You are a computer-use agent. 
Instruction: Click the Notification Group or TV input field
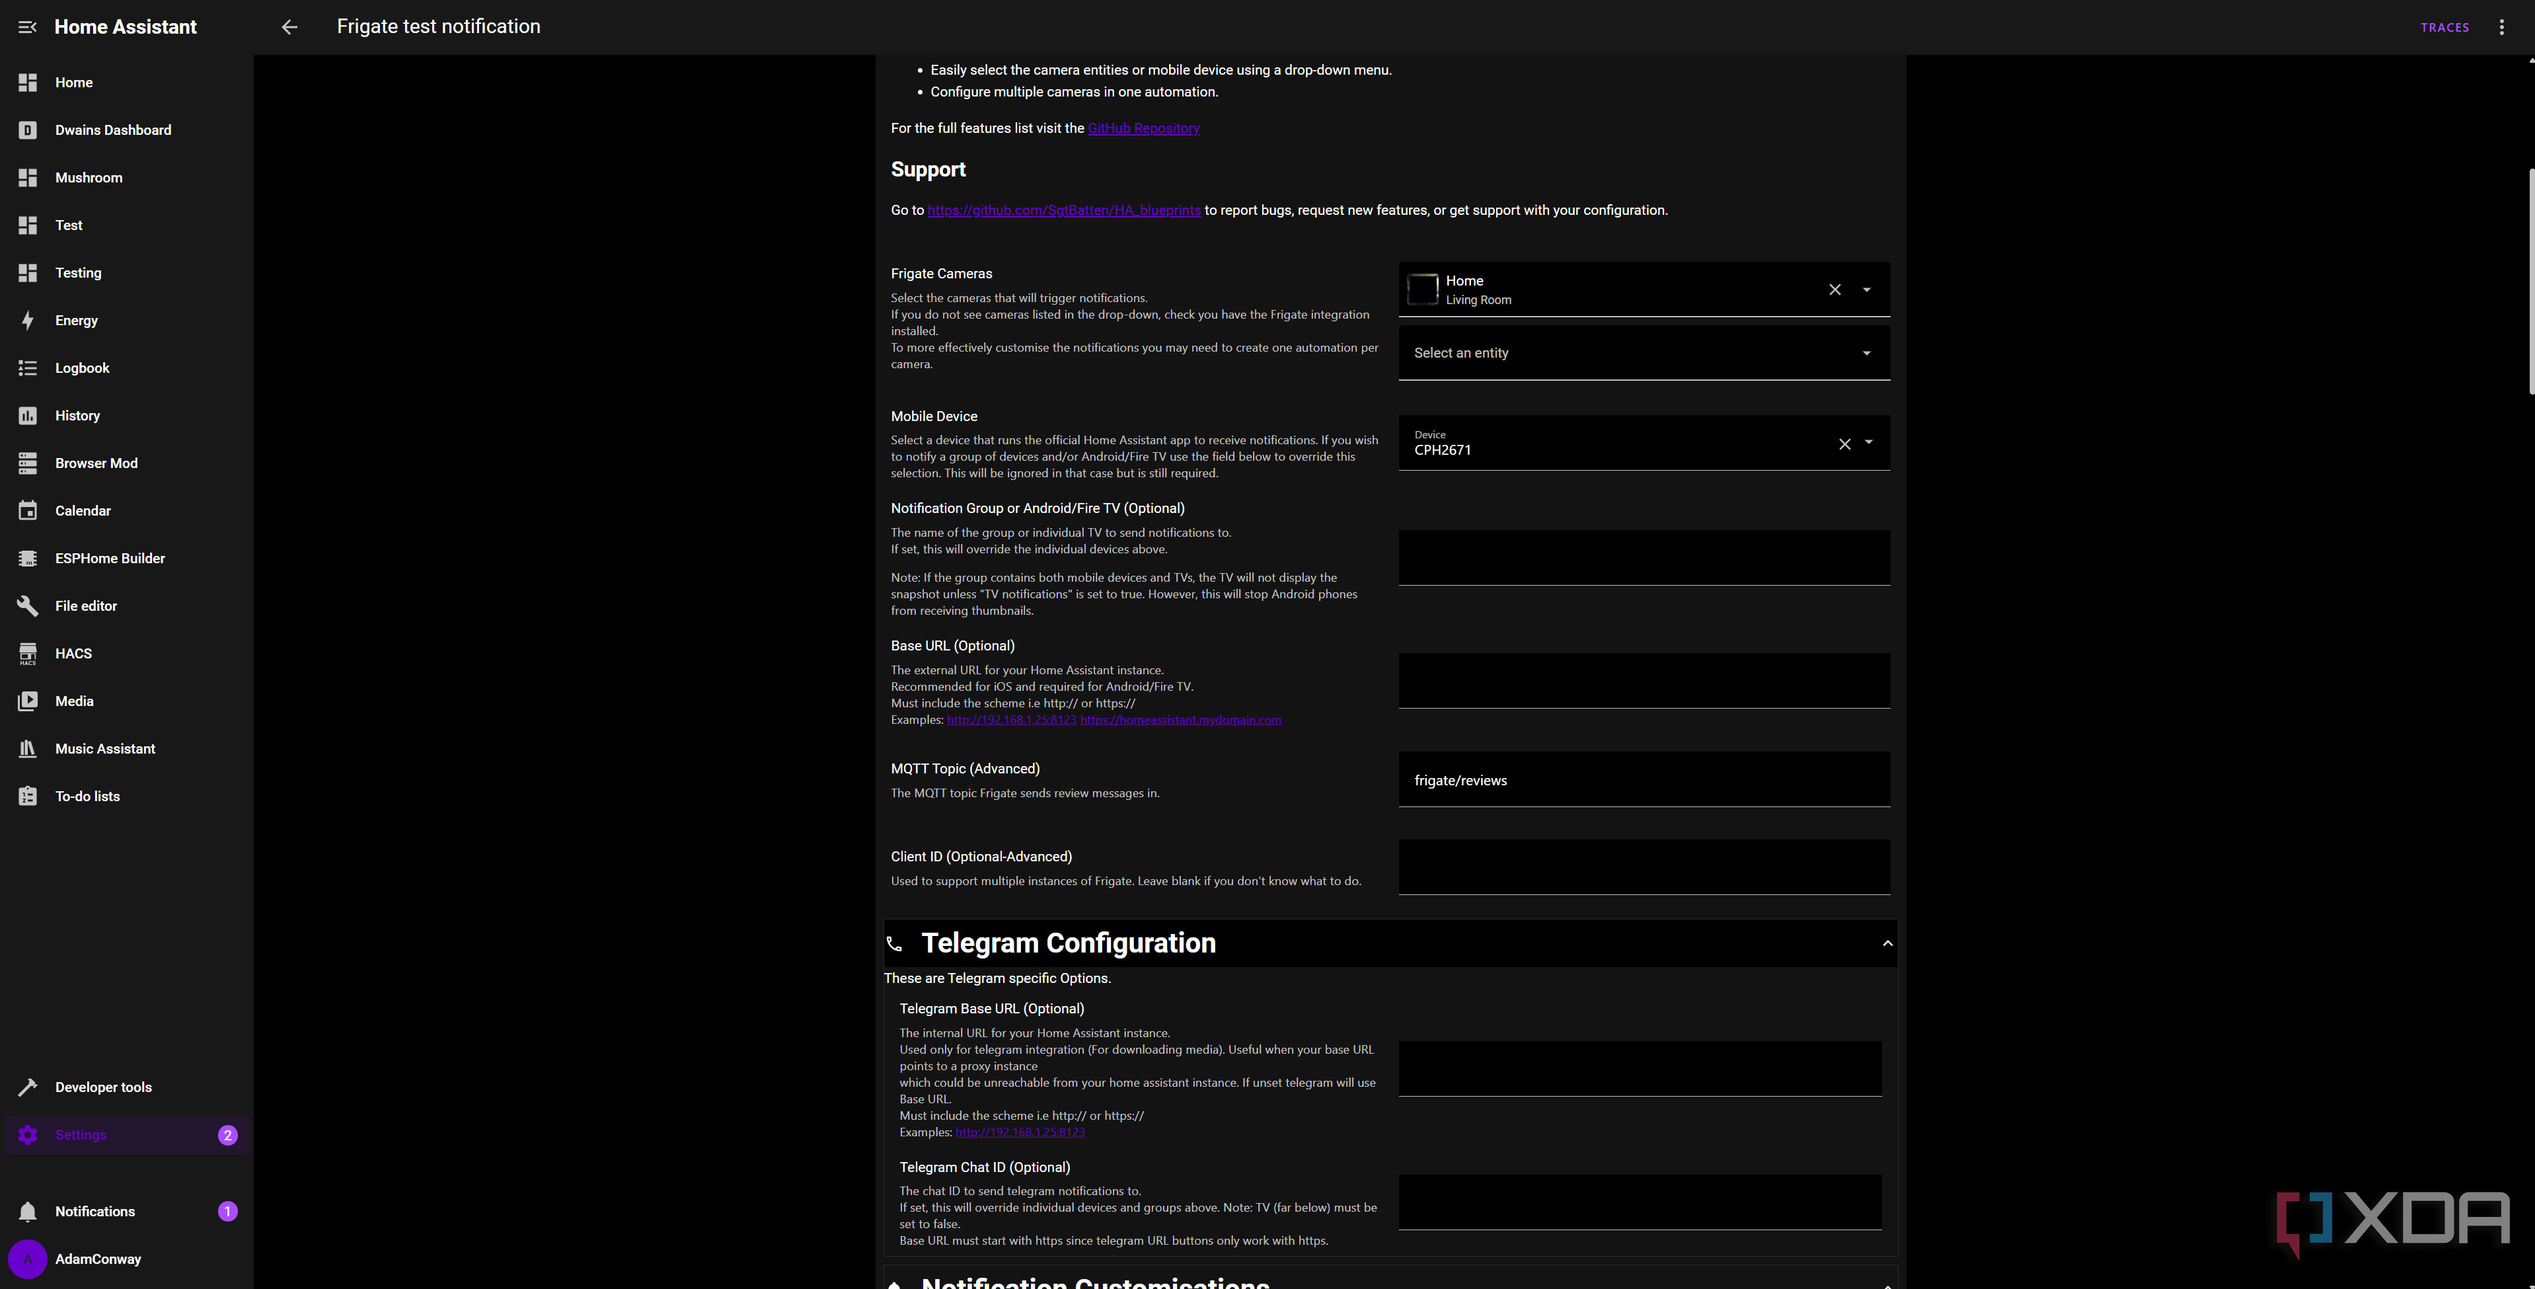[x=1644, y=559]
